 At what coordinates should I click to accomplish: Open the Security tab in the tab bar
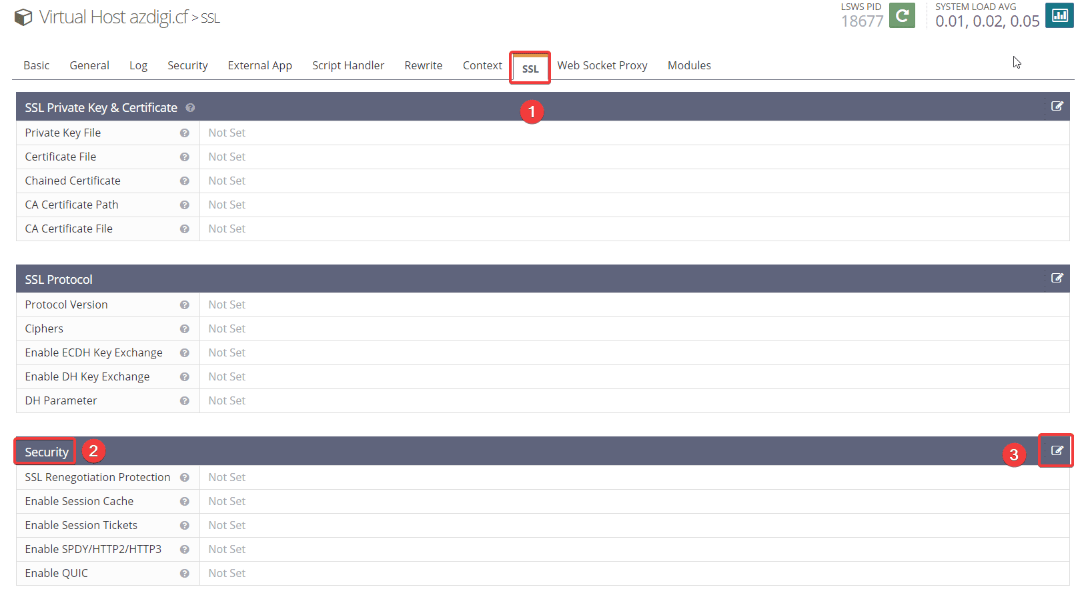click(x=187, y=65)
